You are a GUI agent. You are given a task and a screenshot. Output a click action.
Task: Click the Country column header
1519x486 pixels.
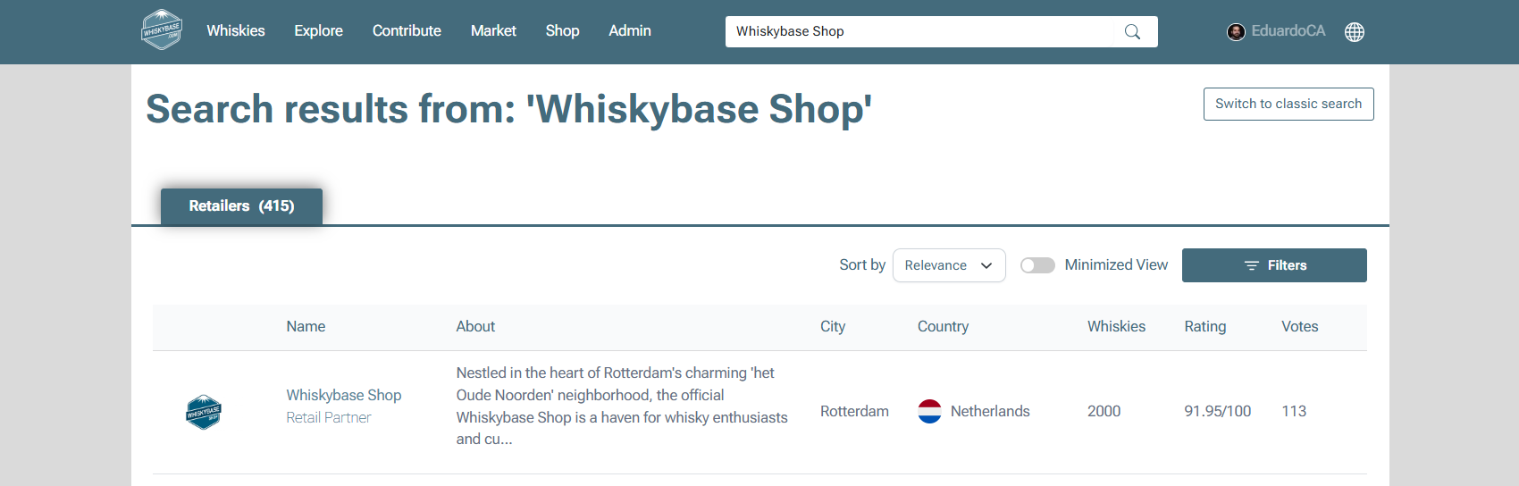(943, 327)
